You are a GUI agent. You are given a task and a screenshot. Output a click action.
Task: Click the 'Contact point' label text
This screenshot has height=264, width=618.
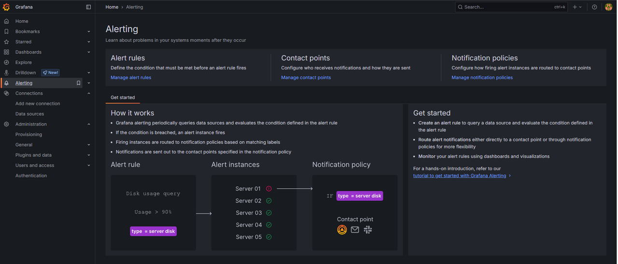pos(355,219)
